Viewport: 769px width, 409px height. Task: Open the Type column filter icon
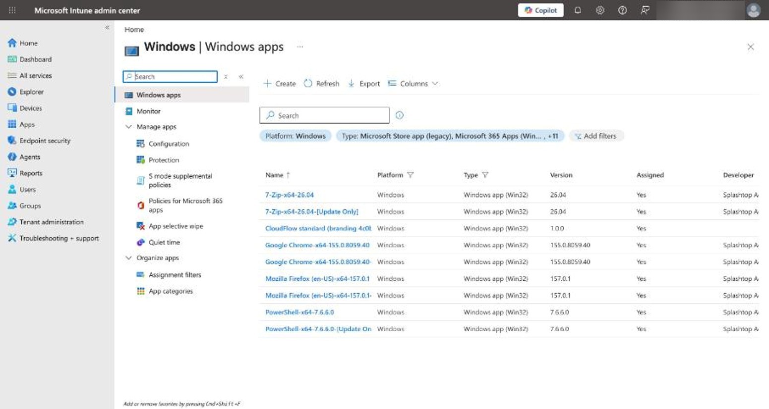[485, 175]
